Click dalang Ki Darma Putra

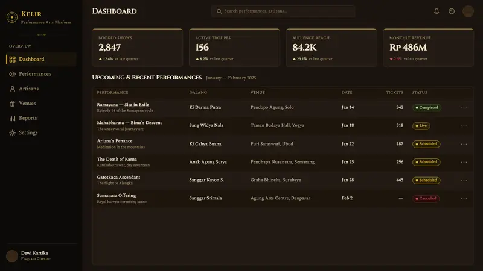(x=205, y=108)
